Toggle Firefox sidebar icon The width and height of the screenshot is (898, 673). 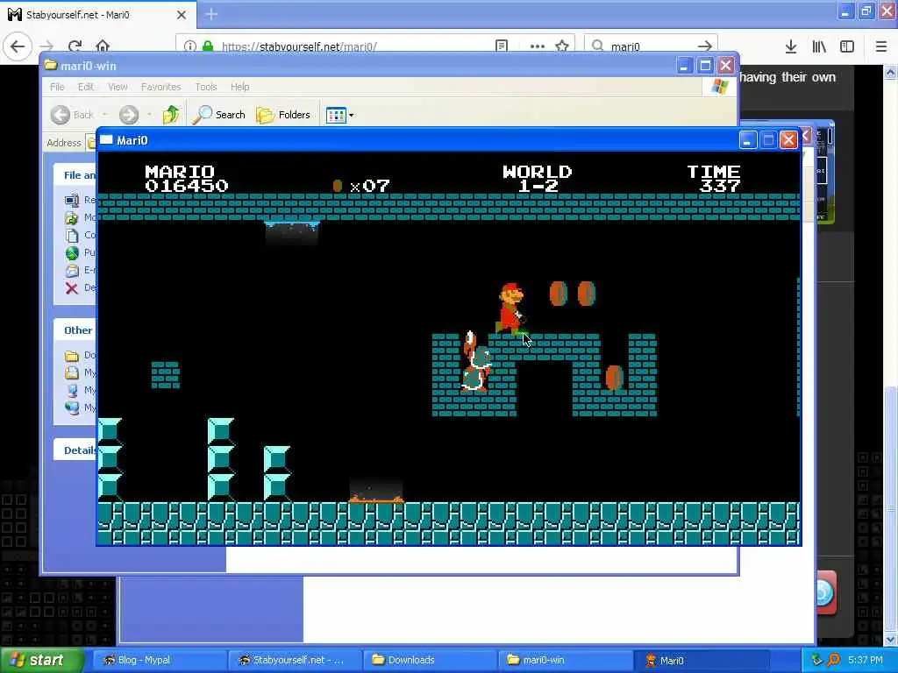tap(847, 46)
